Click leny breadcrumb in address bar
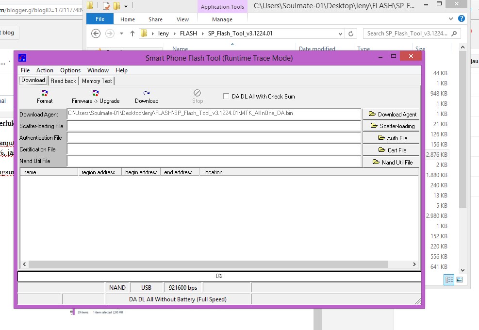The width and height of the screenshot is (479, 330). pos(164,33)
